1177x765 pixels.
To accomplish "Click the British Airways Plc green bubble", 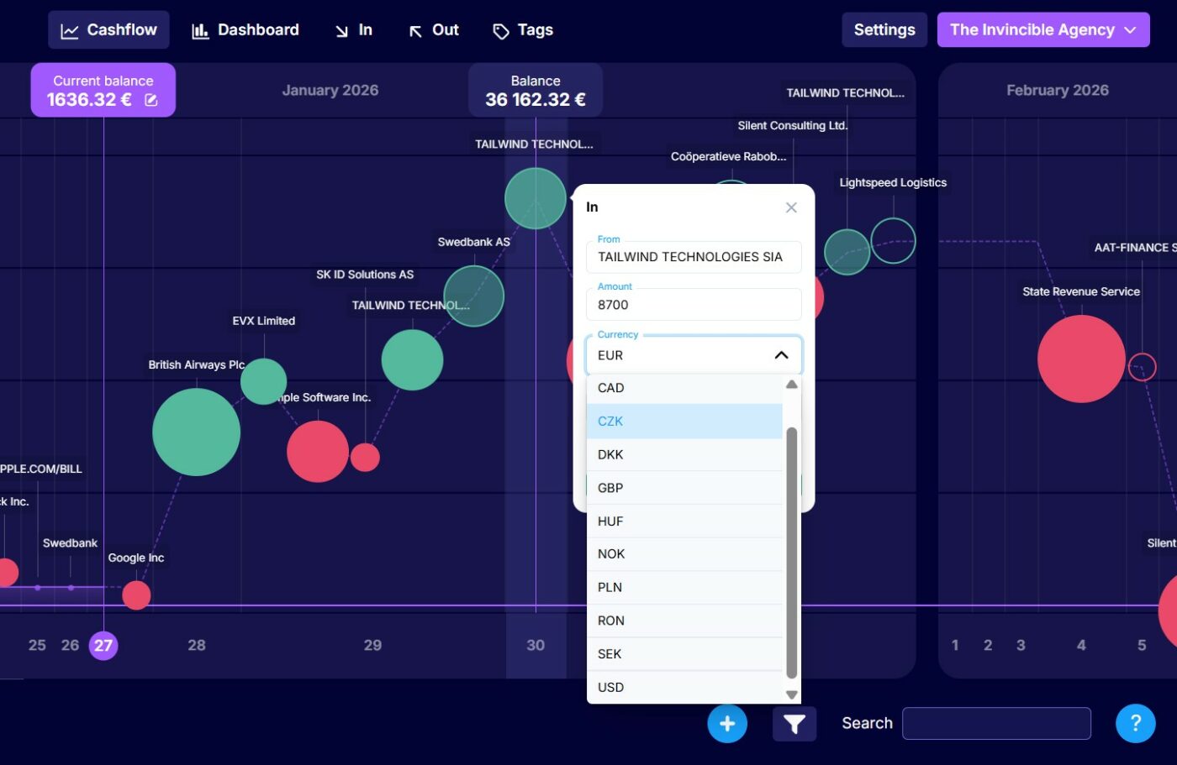I will tap(196, 432).
